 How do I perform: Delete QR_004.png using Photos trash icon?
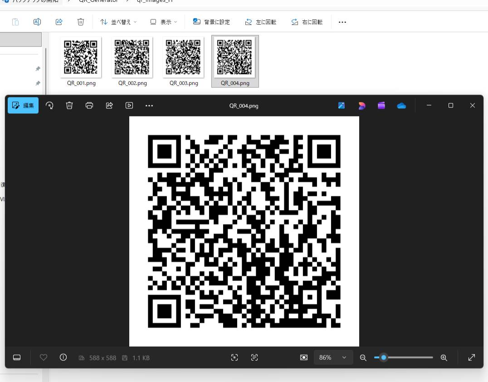[x=69, y=106]
